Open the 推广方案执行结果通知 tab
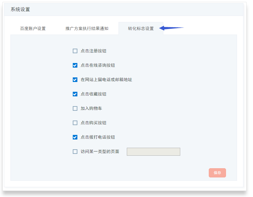 (87, 28)
